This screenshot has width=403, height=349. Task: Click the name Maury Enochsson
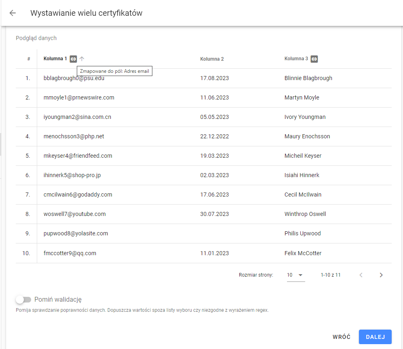(x=307, y=136)
